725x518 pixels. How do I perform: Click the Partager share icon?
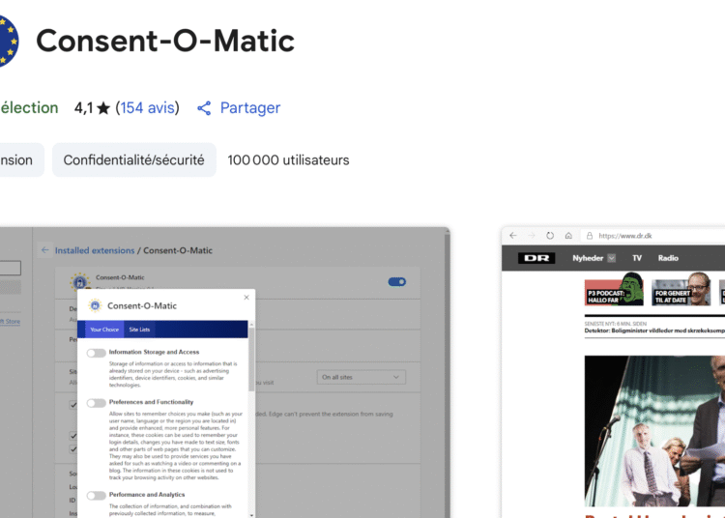coord(204,108)
